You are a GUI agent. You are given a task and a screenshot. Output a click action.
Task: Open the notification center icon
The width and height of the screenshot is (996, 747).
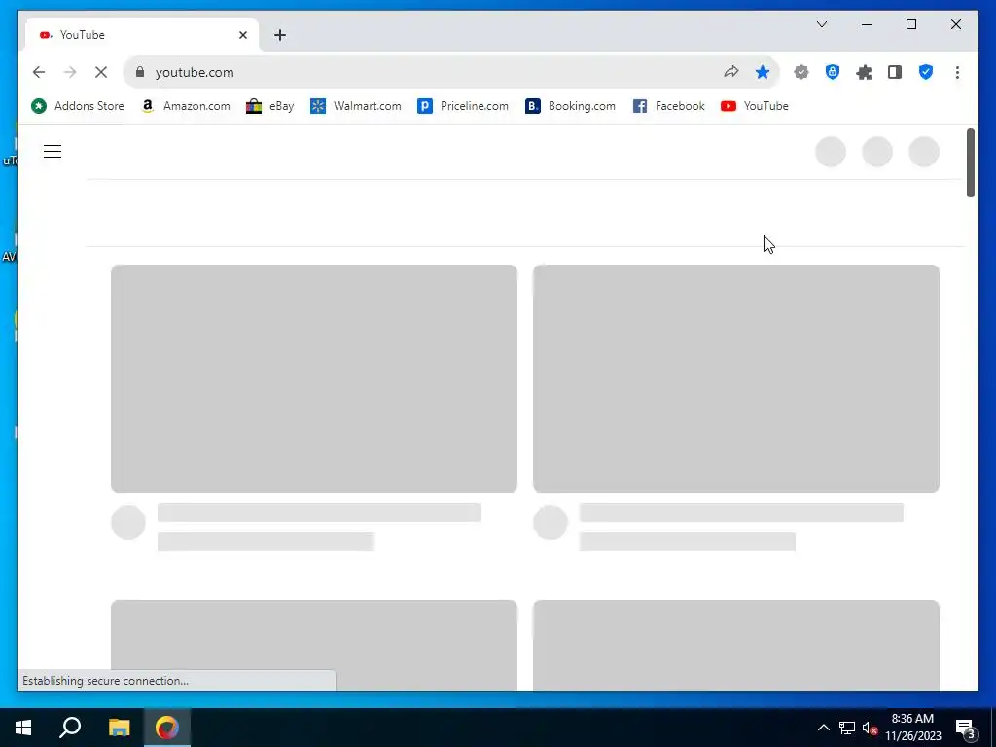pos(965,728)
